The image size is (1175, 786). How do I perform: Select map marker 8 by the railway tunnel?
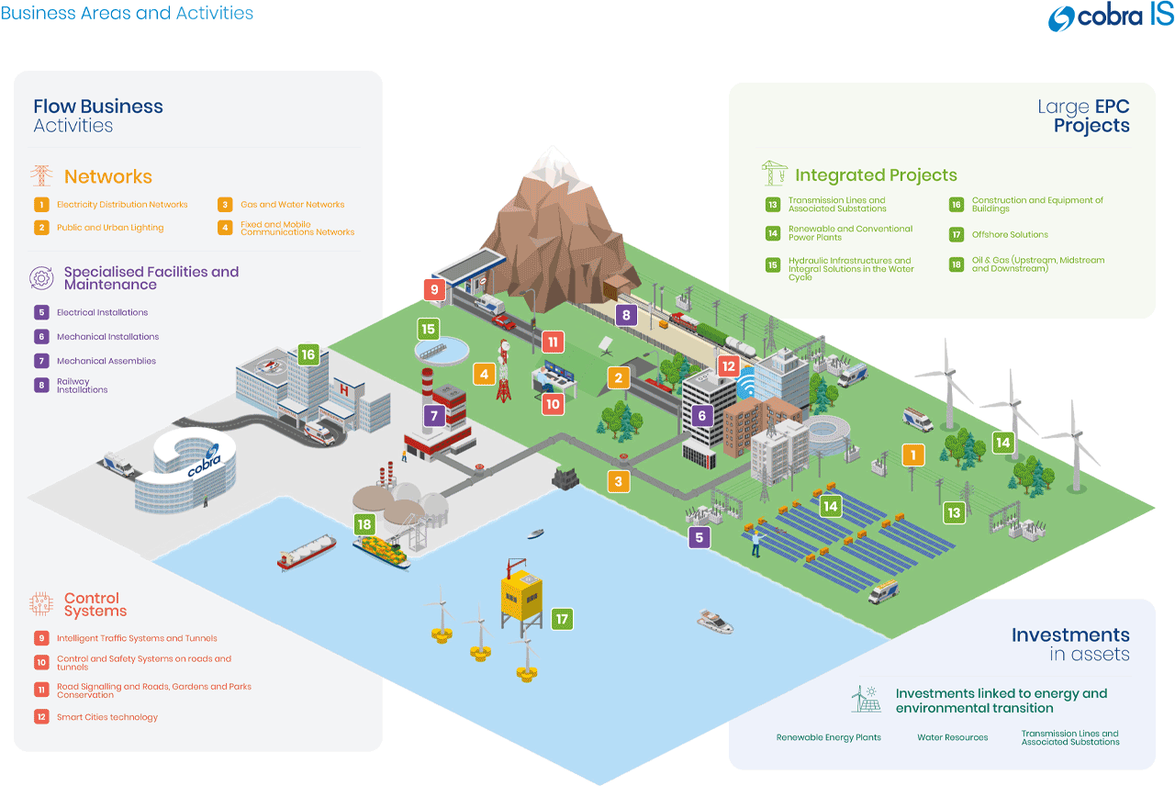coord(626,316)
